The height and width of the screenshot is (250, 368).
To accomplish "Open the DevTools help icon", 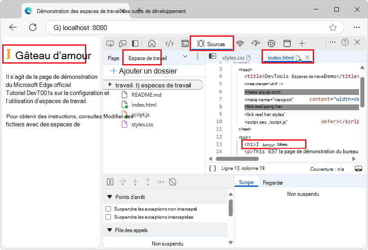I will tap(345, 42).
